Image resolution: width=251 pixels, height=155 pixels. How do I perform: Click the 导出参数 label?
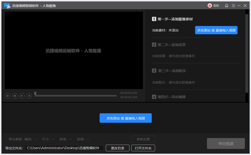pyautogui.click(x=15, y=139)
